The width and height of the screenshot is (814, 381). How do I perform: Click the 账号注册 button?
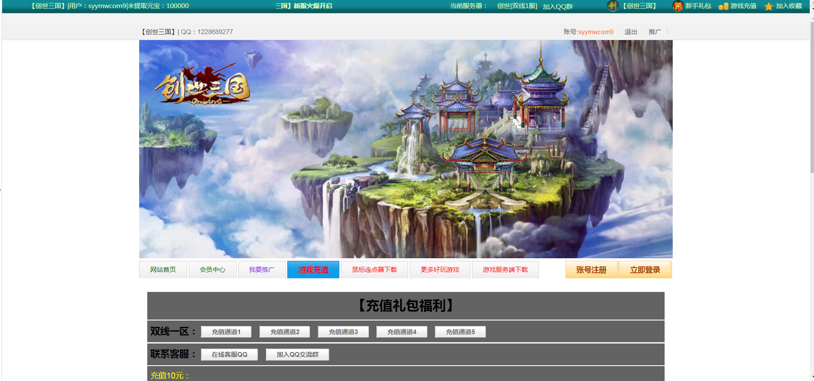tap(592, 270)
